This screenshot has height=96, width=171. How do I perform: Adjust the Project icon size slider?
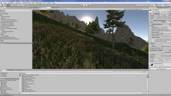145,93
